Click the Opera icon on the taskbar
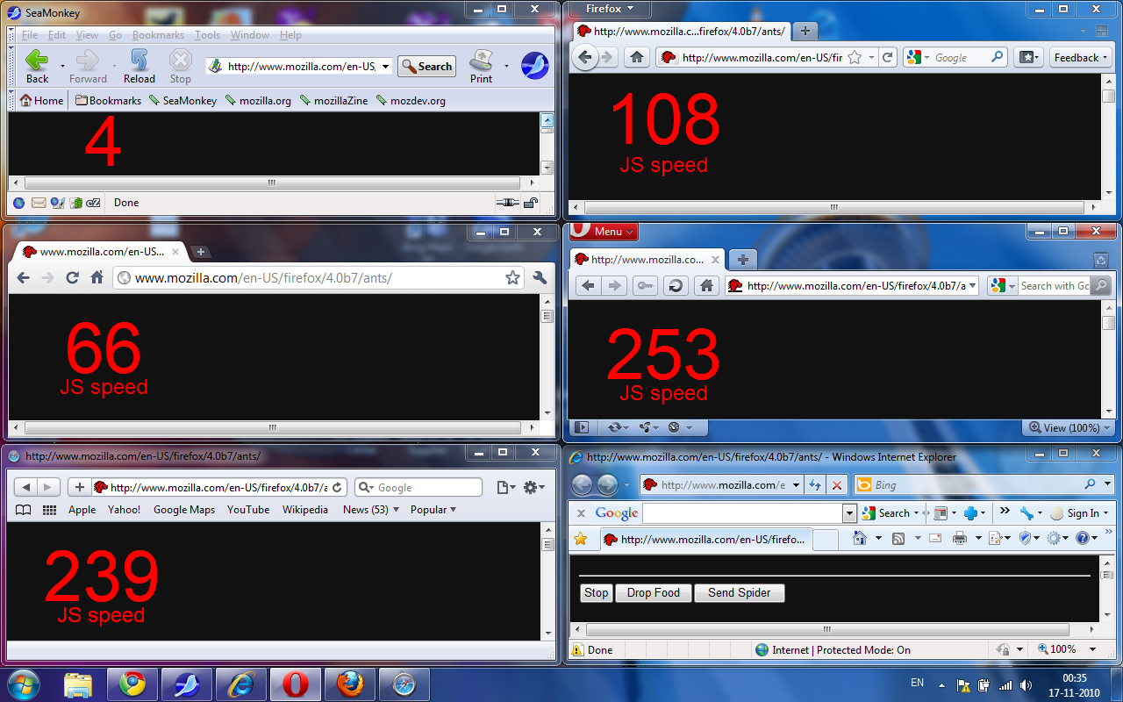Screen dimensions: 1123x702 (x=294, y=684)
